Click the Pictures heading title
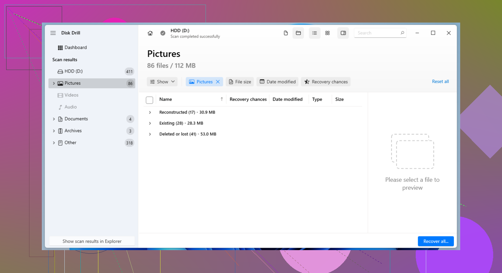This screenshot has height=273, width=502. tap(164, 54)
